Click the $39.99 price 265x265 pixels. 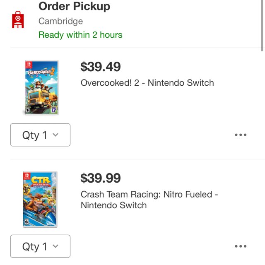pyautogui.click(x=100, y=178)
